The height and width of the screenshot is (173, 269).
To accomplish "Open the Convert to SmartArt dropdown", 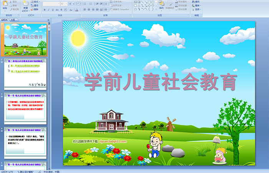I will 120,9.
